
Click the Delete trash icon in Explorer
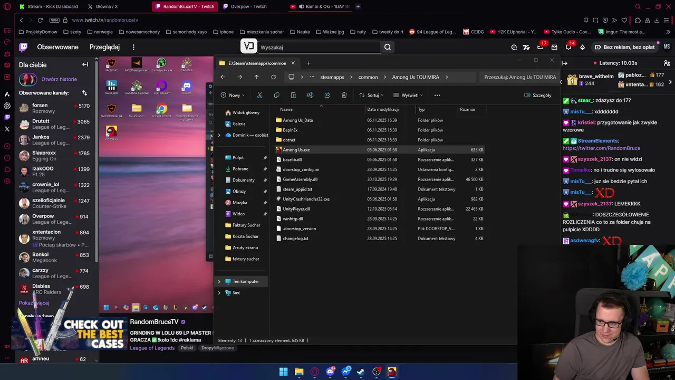pyautogui.click(x=344, y=95)
